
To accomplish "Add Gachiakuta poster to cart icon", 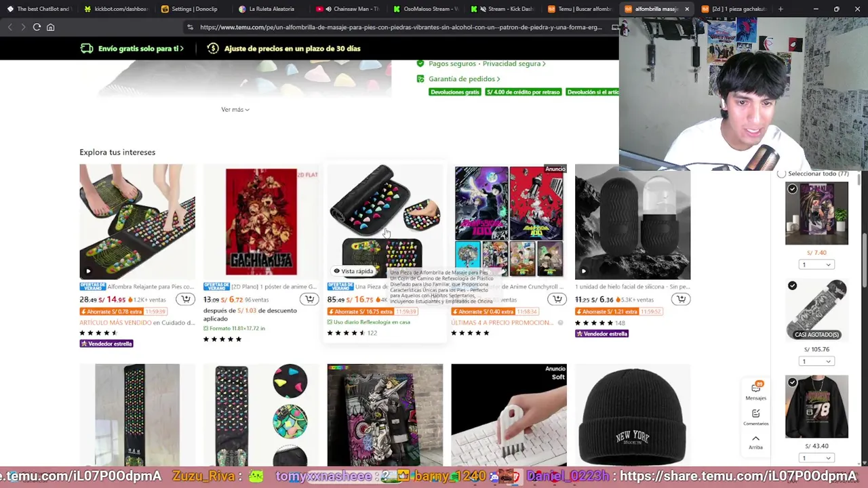I will [x=310, y=299].
